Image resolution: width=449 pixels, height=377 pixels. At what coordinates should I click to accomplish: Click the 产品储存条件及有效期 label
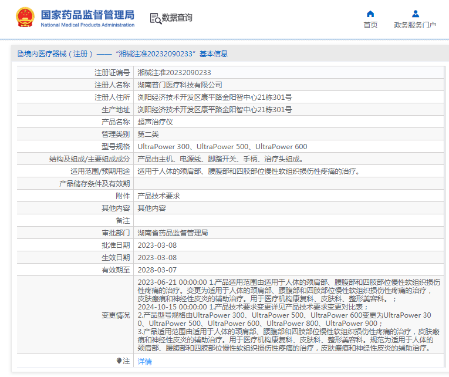94,184
